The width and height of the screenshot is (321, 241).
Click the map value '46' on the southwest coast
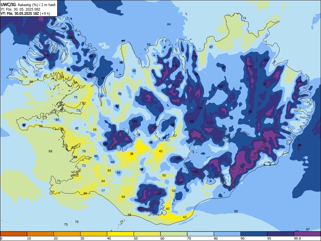[85, 193]
